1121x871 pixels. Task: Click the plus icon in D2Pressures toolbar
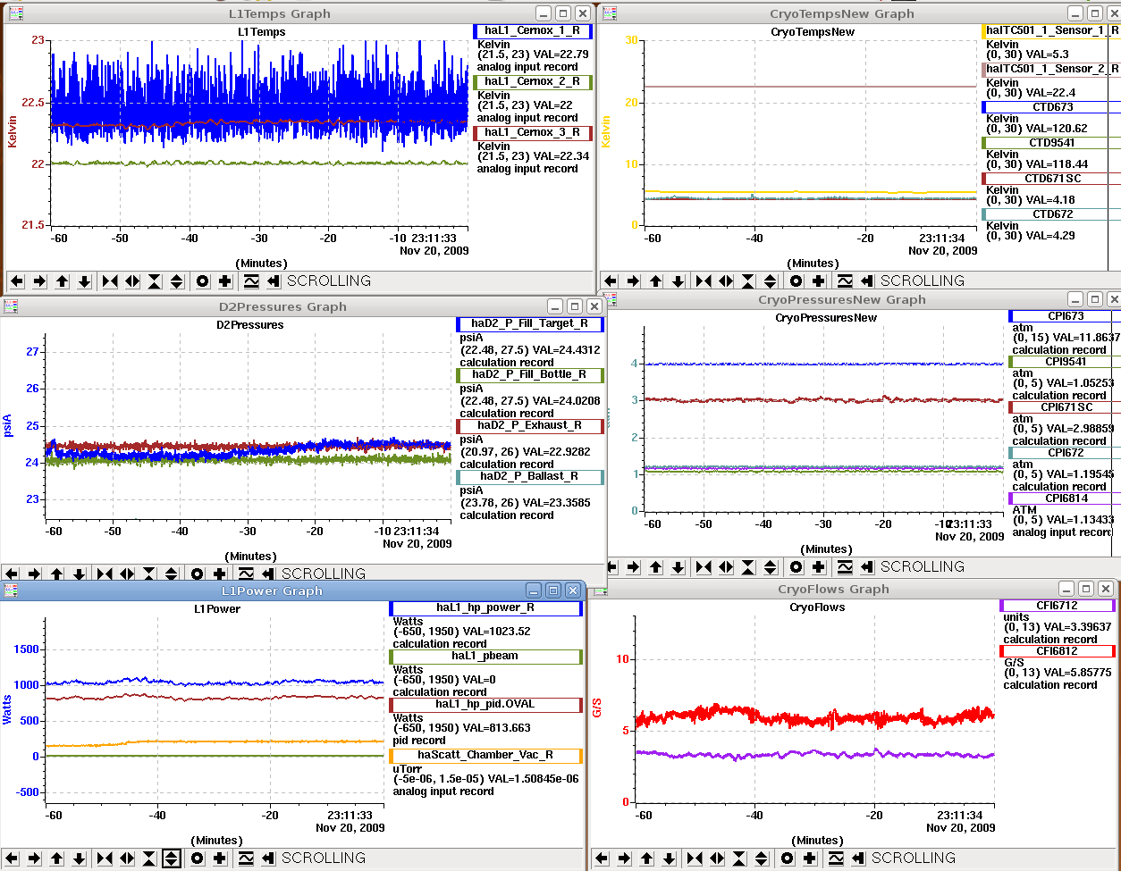click(220, 574)
